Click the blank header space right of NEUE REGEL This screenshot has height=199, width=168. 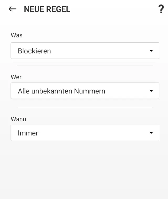pyautogui.click(x=113, y=9)
